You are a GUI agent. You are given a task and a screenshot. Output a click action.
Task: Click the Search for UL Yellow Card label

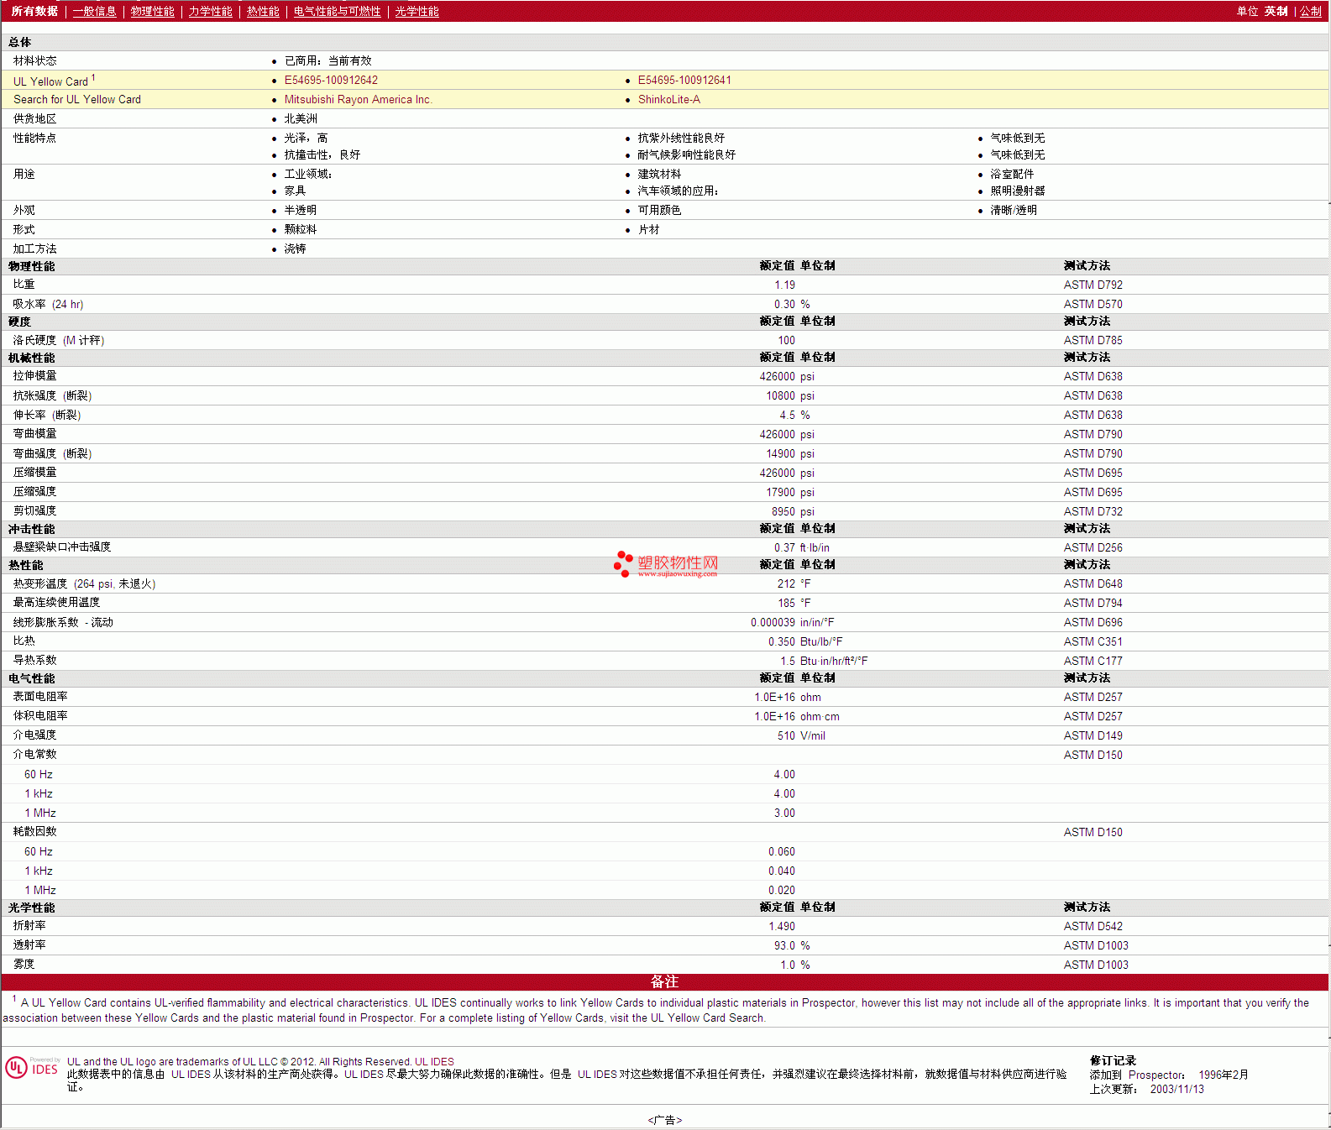[77, 100]
